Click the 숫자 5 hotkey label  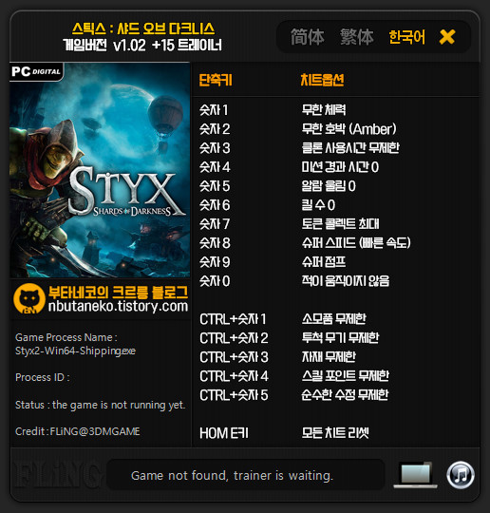pos(215,186)
